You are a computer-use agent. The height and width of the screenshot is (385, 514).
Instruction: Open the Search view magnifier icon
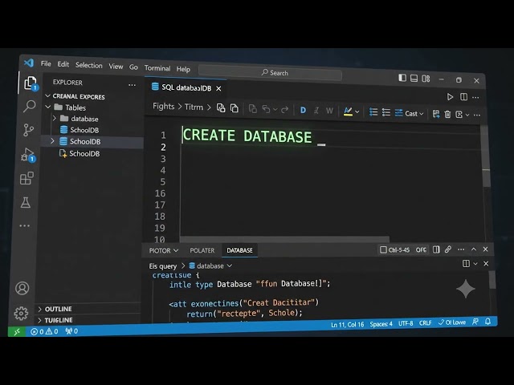click(x=29, y=106)
